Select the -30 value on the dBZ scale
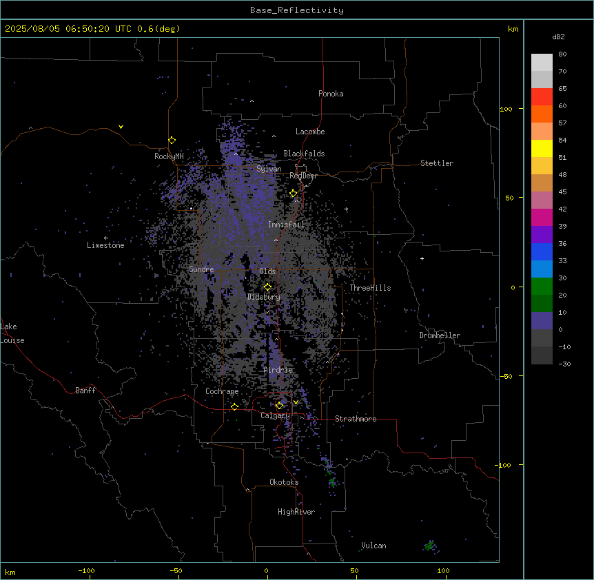This screenshot has width=594, height=580. click(564, 364)
